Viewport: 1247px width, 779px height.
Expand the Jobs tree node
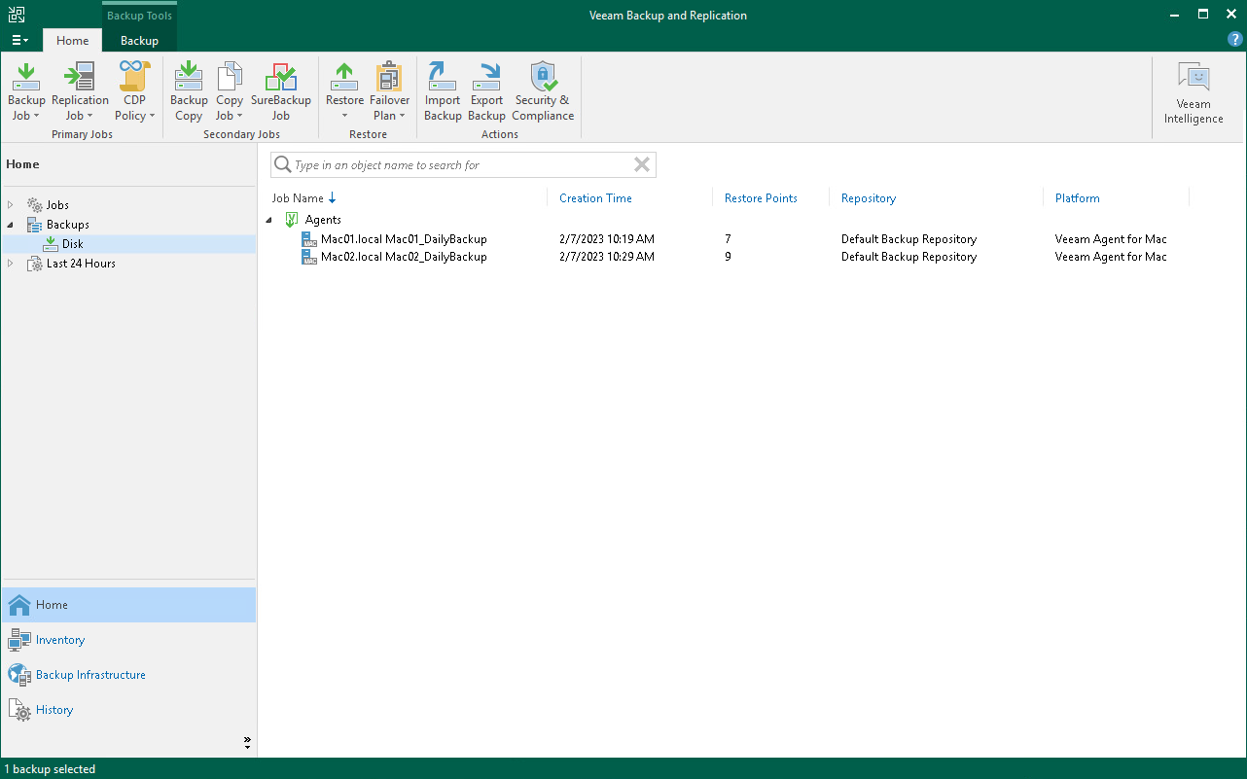point(11,205)
